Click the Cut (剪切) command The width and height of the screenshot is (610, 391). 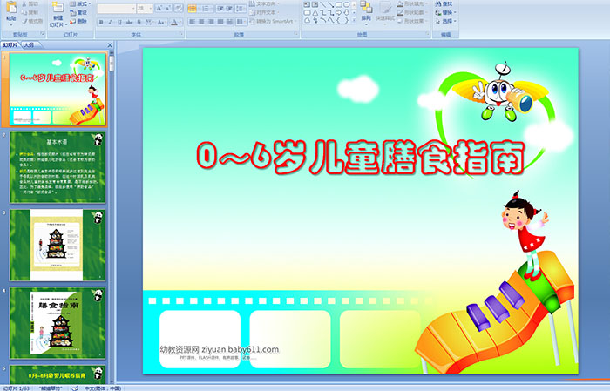point(30,3)
